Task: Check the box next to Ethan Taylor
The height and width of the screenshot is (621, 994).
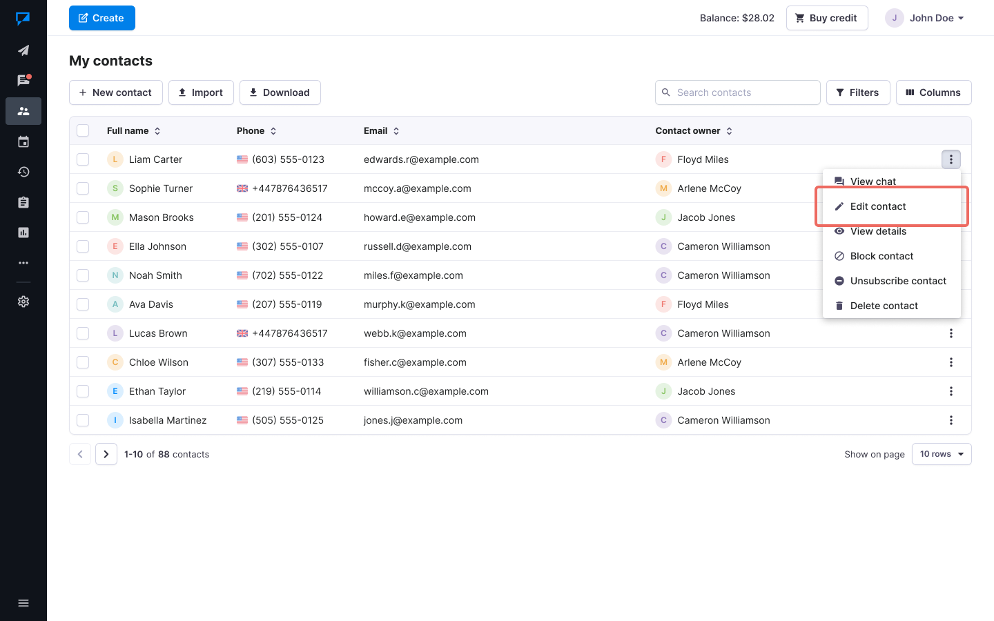Action: pos(83,391)
